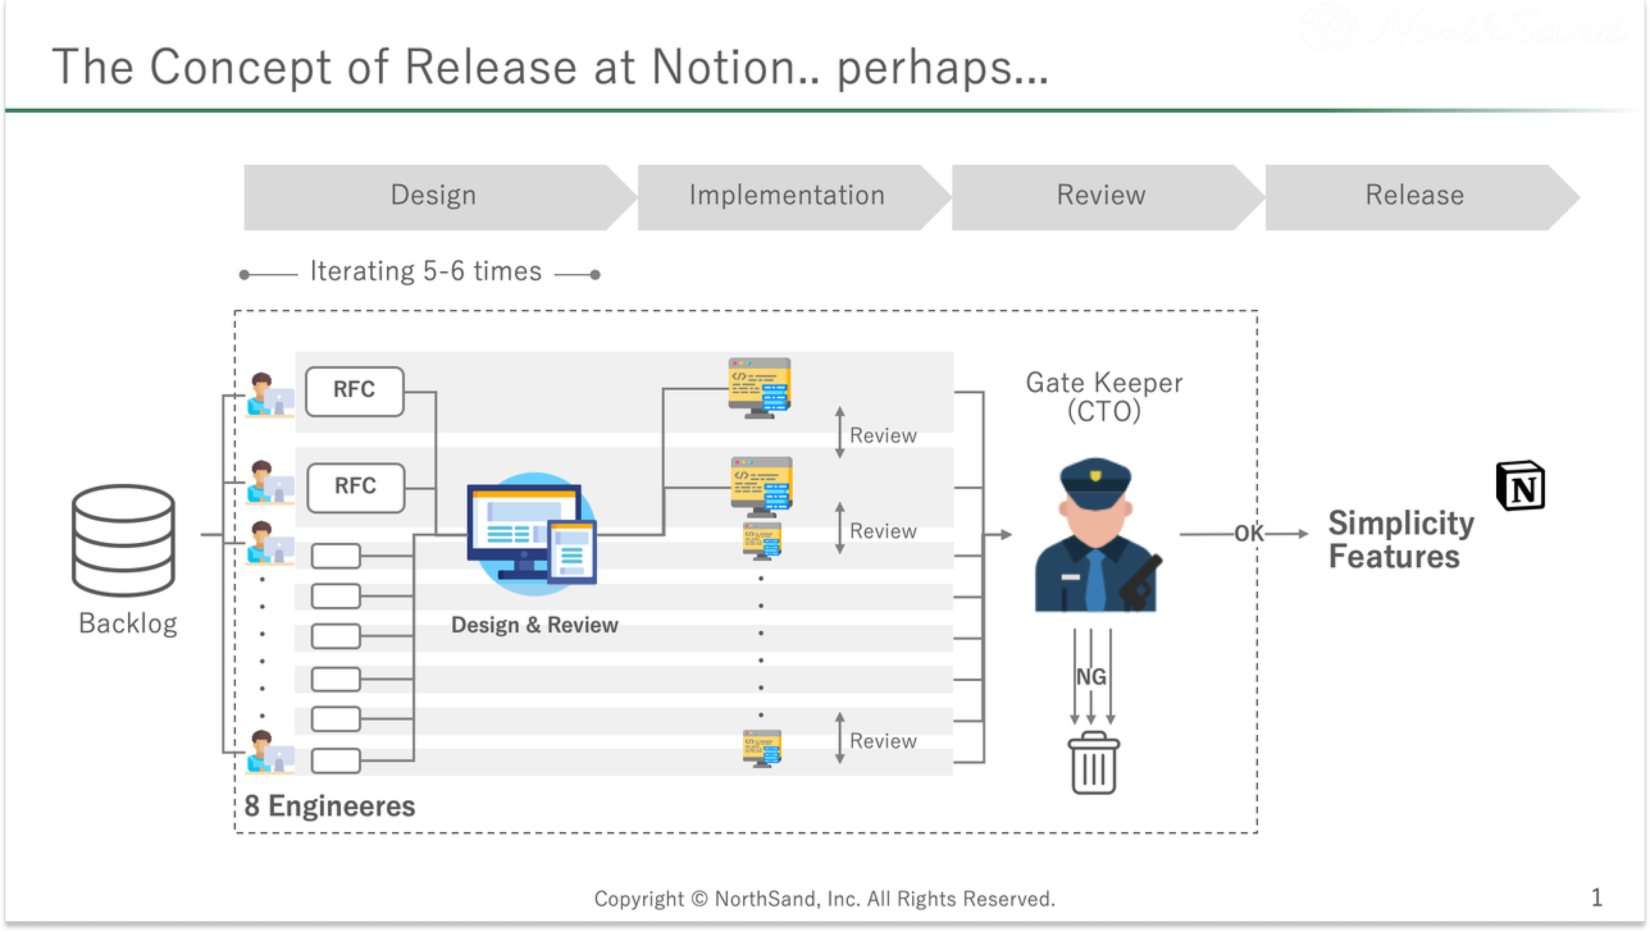Click the Iterating 5-6 times label

click(x=426, y=272)
